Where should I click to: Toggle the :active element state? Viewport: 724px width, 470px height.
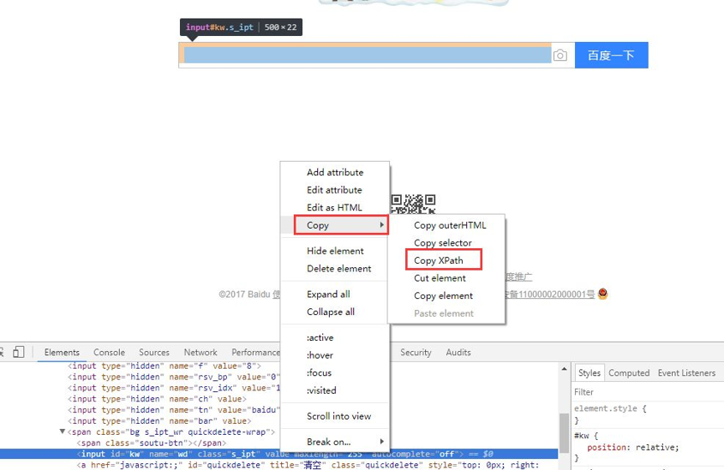[x=320, y=337]
